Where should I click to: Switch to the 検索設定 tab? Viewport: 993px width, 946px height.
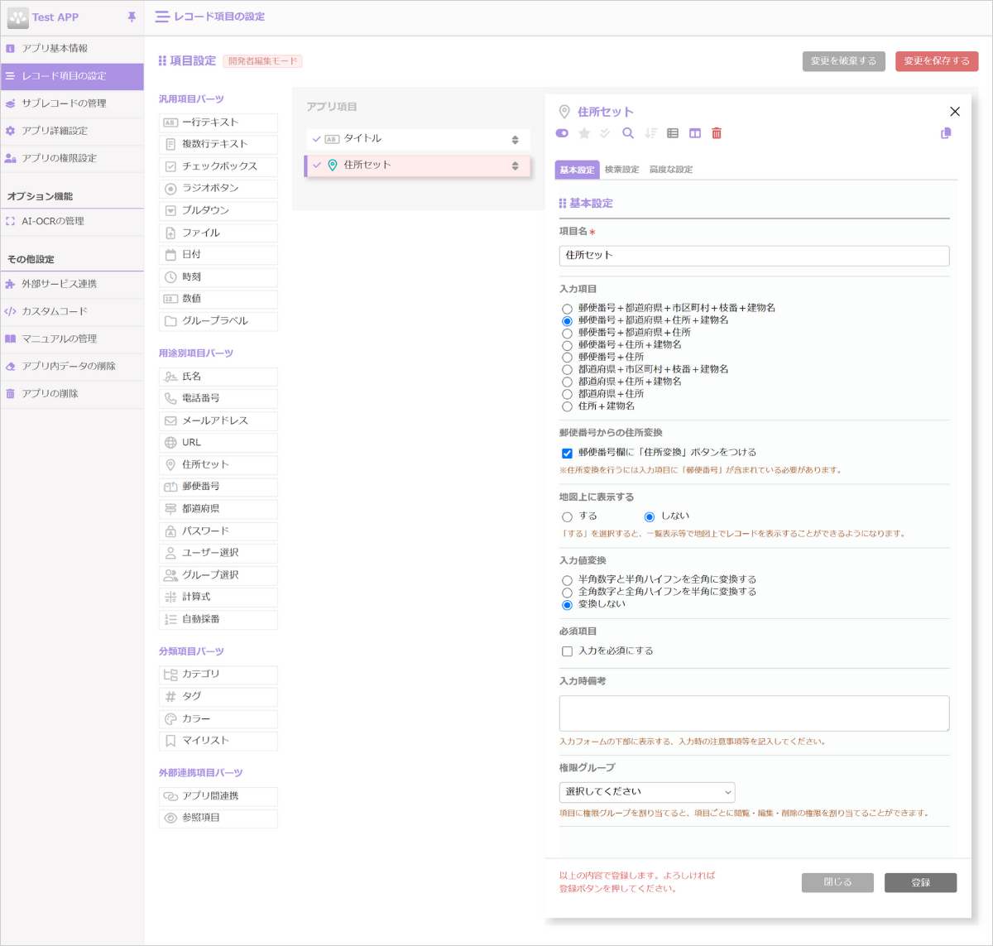pos(621,170)
